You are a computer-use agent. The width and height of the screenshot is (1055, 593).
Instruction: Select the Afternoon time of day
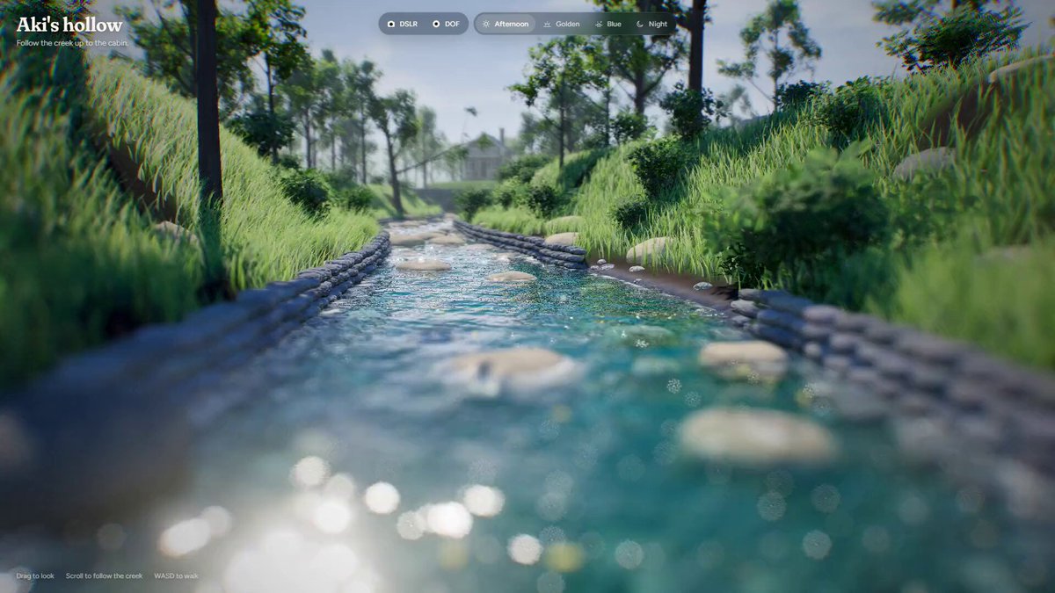506,24
